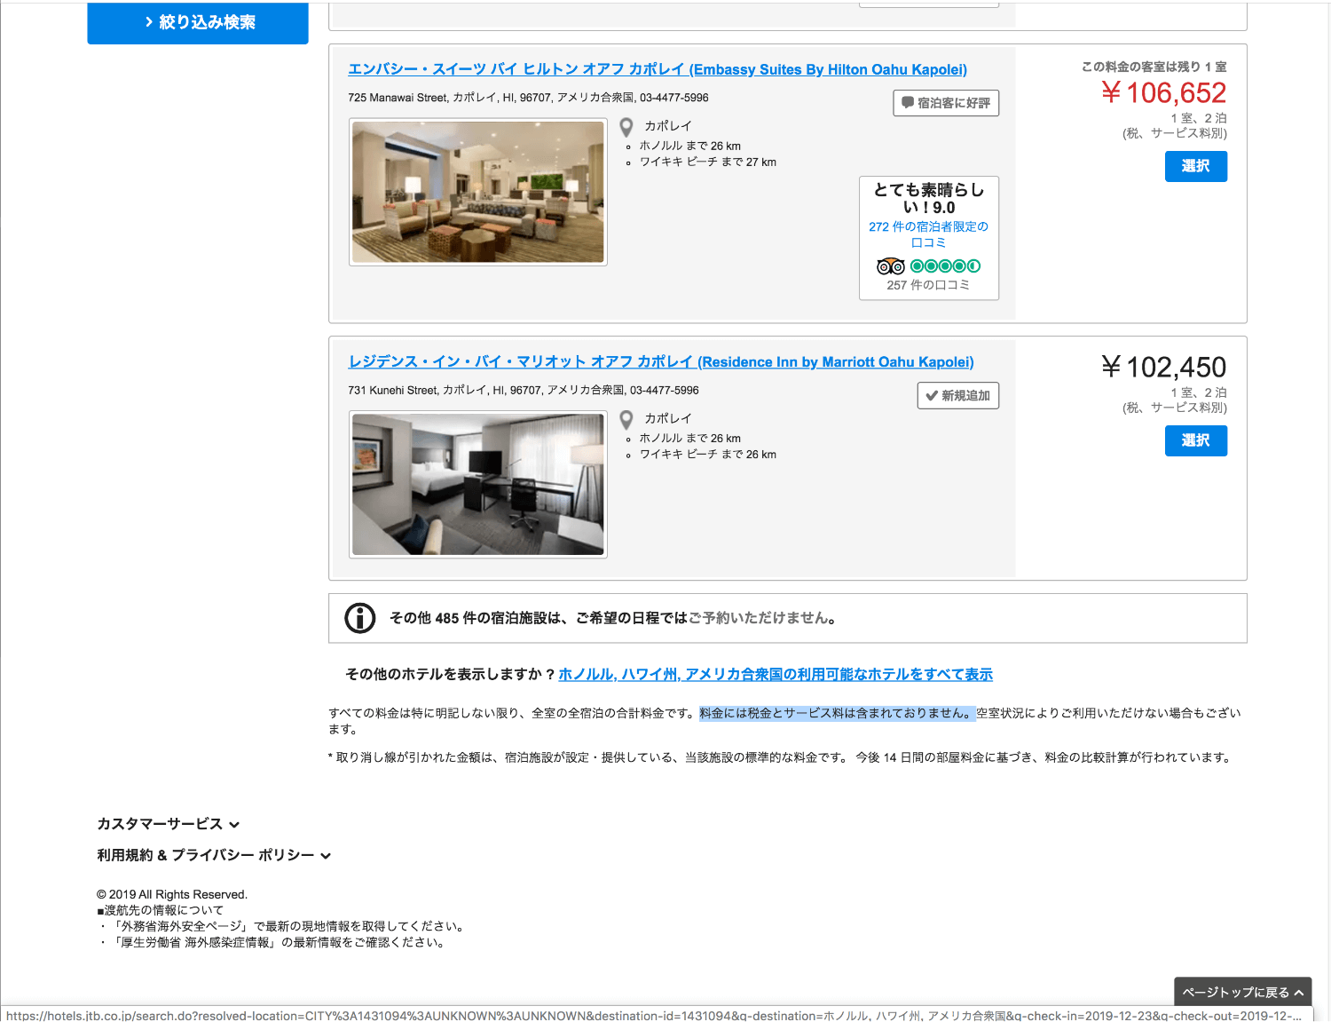Image resolution: width=1331 pixels, height=1022 pixels.
Task: Click the TripAdvisor green rating circles
Action: click(945, 266)
